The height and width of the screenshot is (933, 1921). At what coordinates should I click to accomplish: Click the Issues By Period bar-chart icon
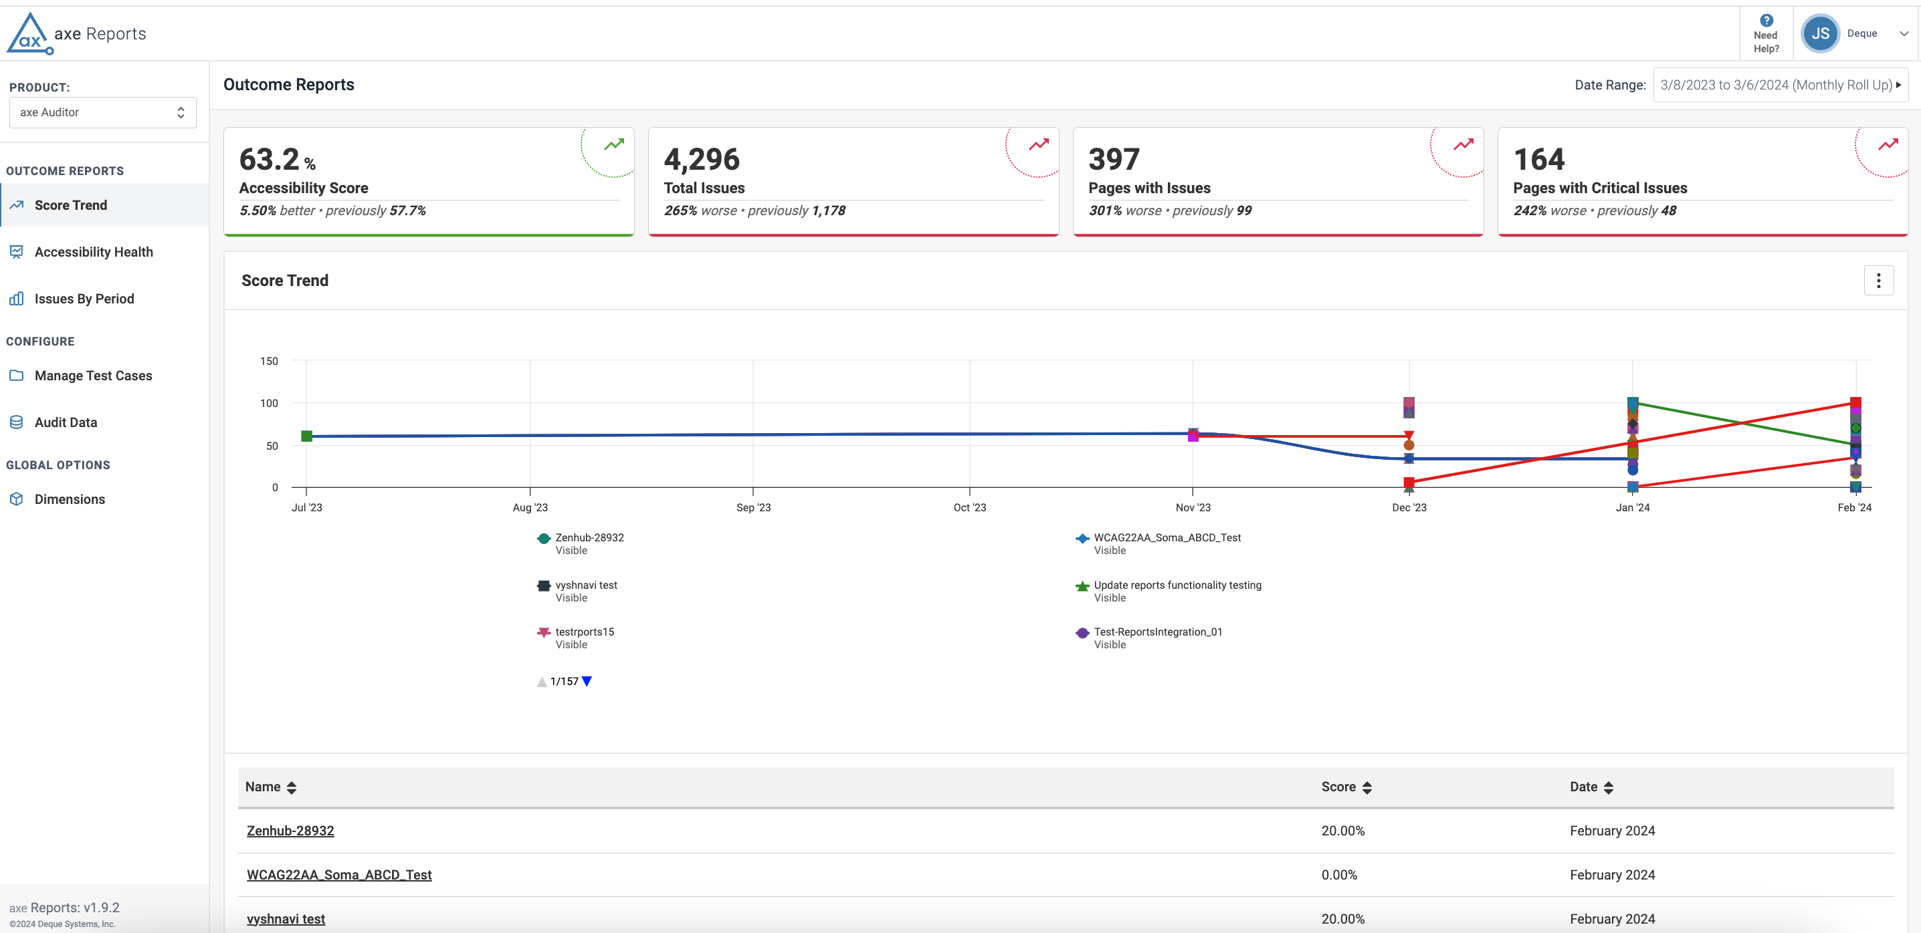(17, 299)
